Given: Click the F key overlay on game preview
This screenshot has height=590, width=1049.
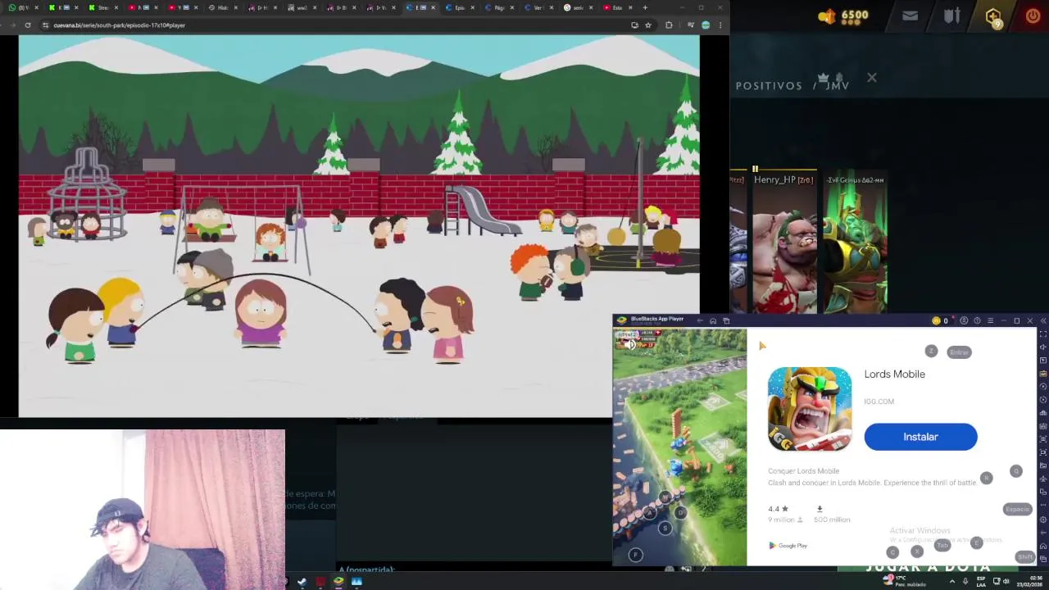Looking at the screenshot, I should point(635,555).
